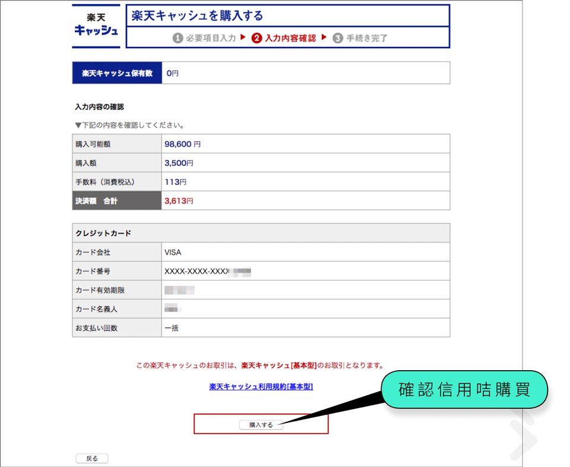Click the 楽天キャッシュ保有数 label
Screen dimensions: 570x467
117,73
